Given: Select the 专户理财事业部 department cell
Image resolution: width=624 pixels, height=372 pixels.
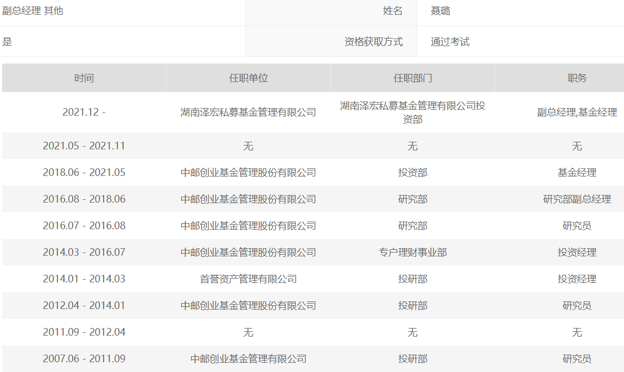Looking at the screenshot, I should click(413, 252).
